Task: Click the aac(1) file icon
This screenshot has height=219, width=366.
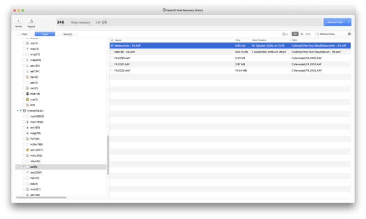Action: pos(27,83)
